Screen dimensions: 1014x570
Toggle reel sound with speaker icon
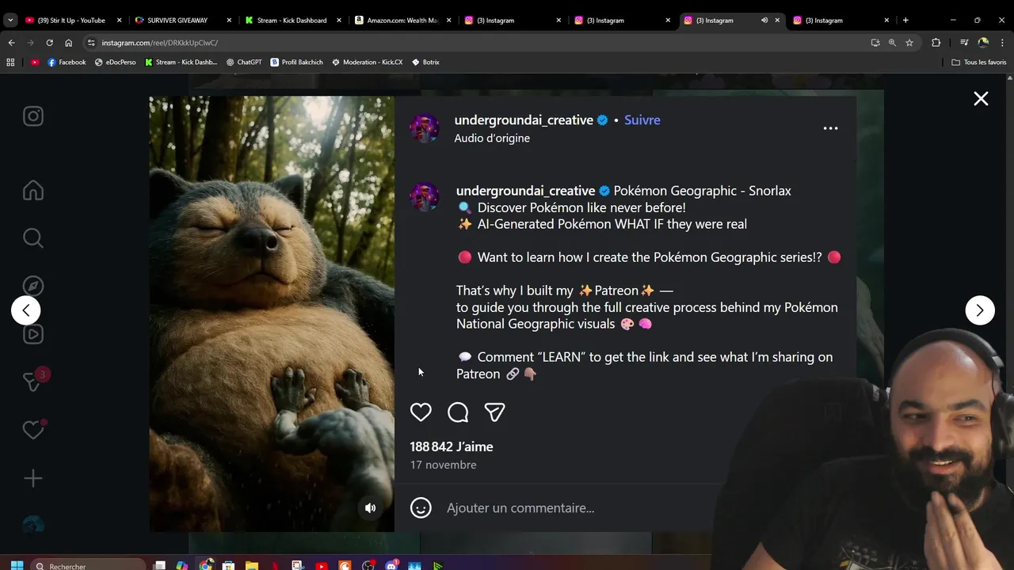pos(370,508)
